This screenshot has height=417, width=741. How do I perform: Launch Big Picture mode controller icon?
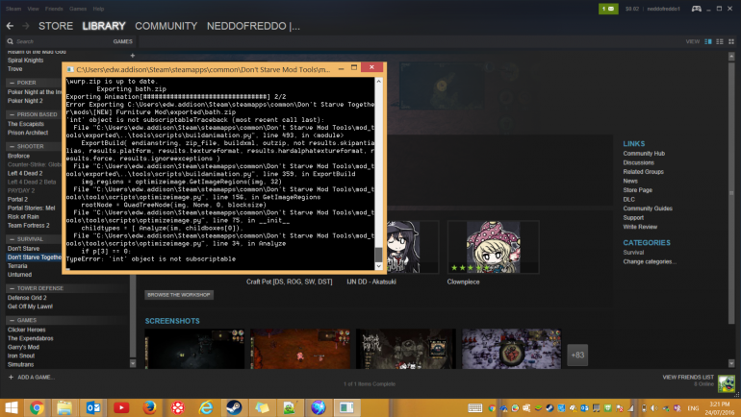pos(696,9)
